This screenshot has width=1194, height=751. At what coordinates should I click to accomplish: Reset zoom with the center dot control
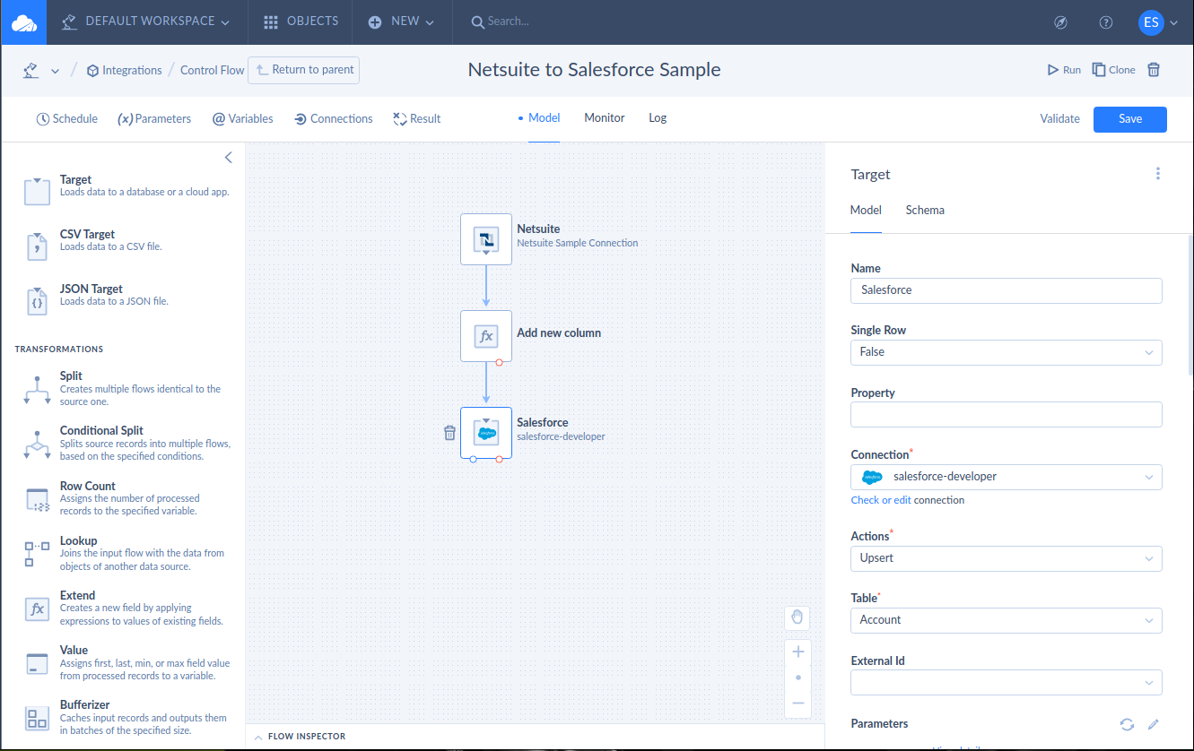[x=797, y=678]
